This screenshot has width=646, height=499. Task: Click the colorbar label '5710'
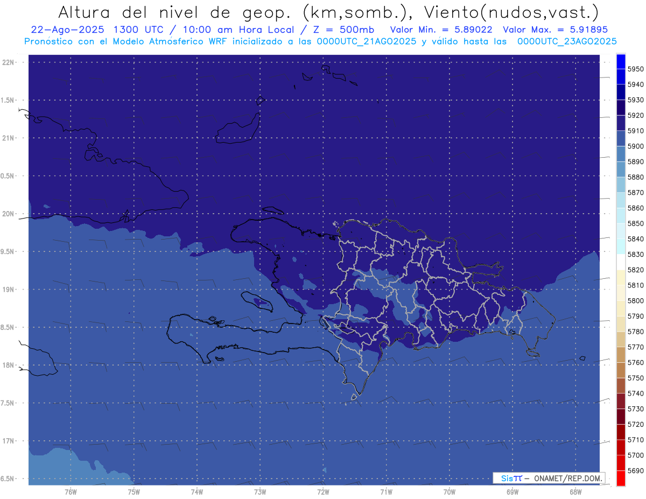pyautogui.click(x=635, y=440)
